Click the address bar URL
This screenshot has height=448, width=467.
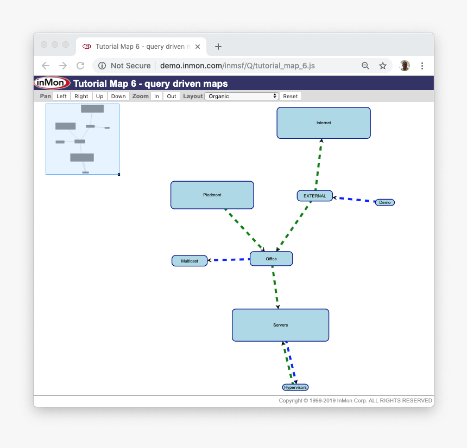tap(237, 66)
